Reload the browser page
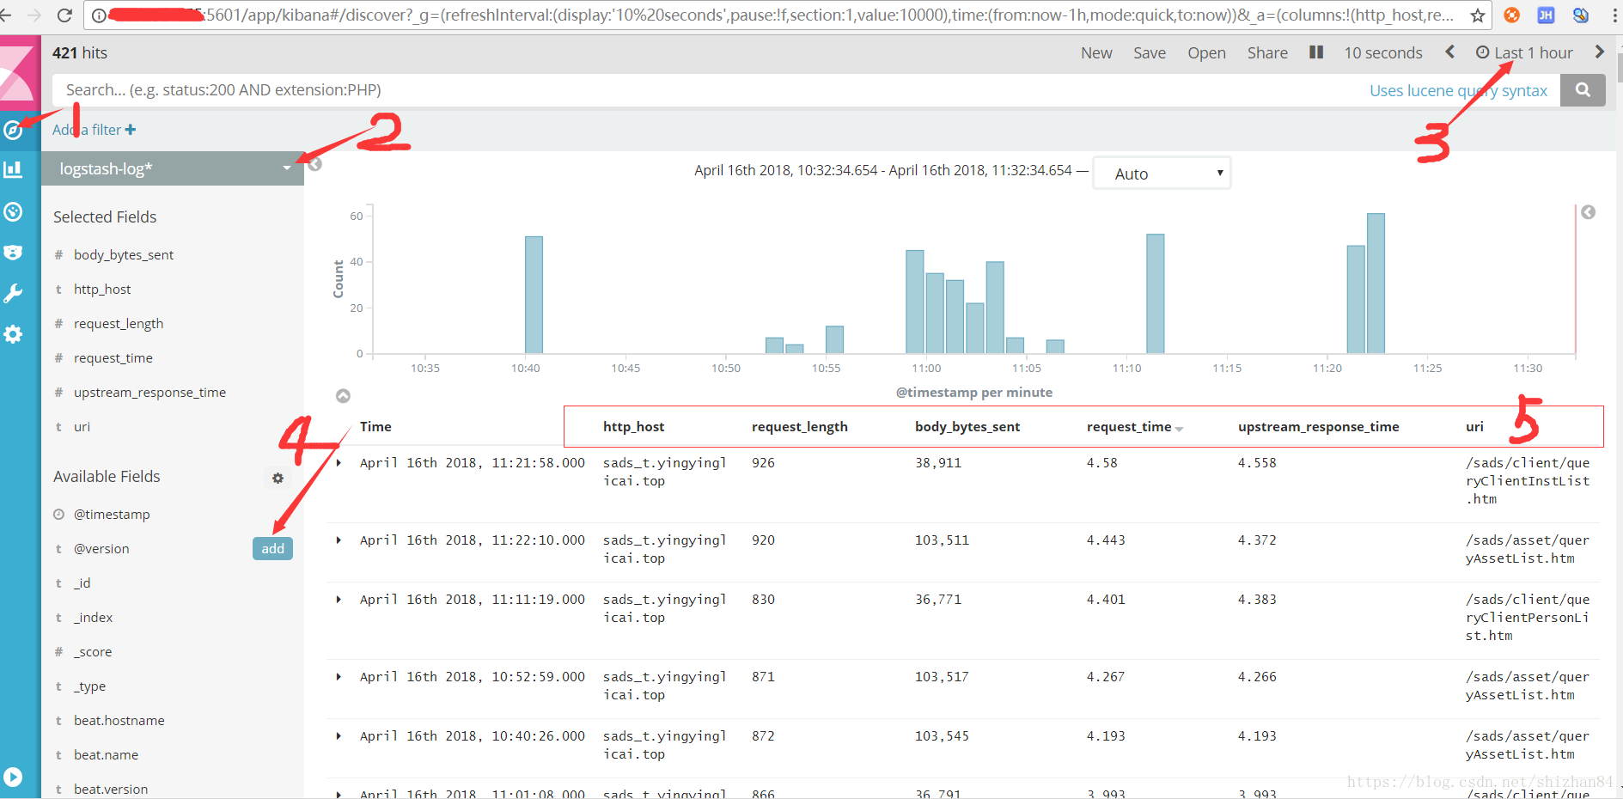 [x=64, y=15]
